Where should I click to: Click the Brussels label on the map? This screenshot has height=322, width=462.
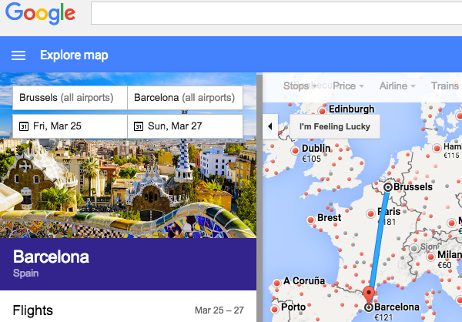pyautogui.click(x=413, y=187)
